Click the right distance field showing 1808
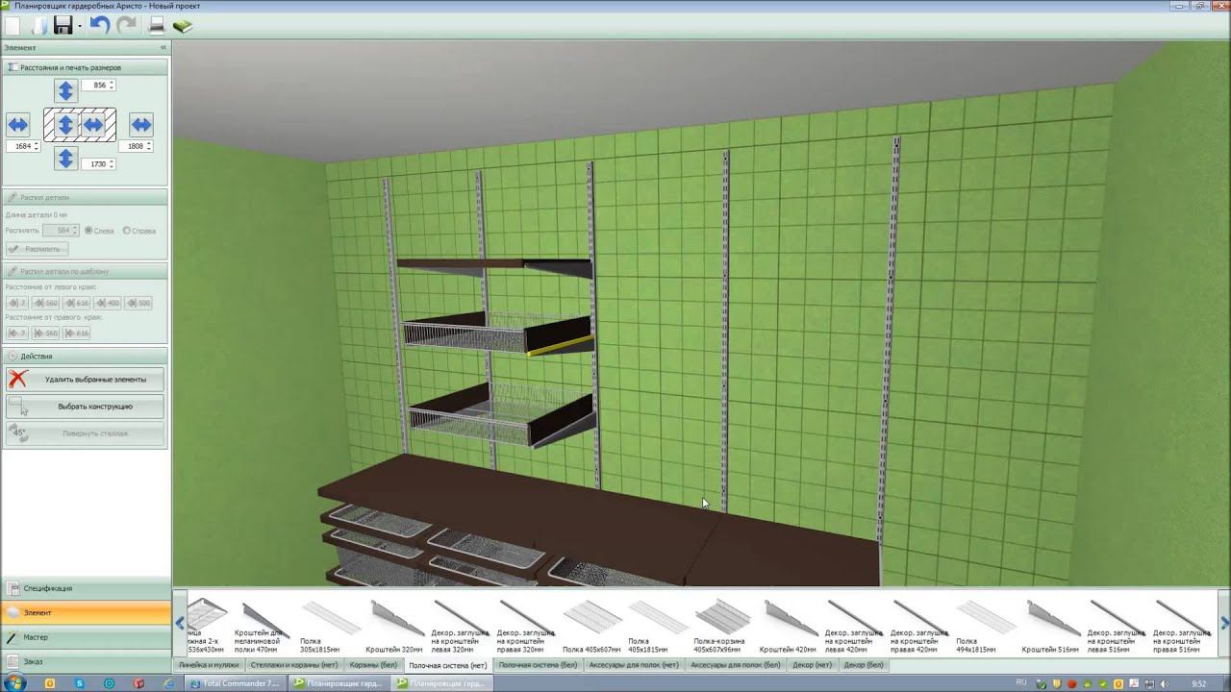Screen dimensions: 1231x692 (x=136, y=146)
